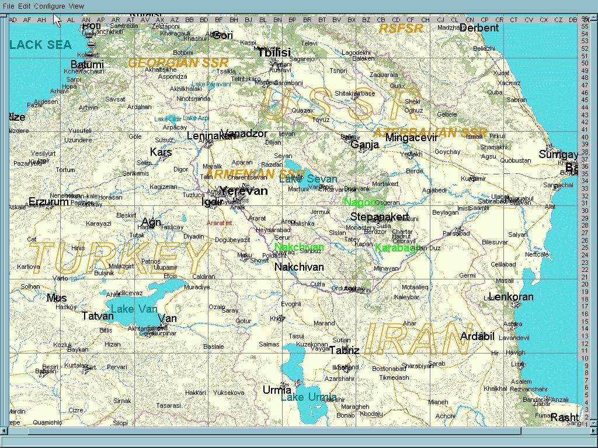Click the Telavi town label

click(x=309, y=43)
